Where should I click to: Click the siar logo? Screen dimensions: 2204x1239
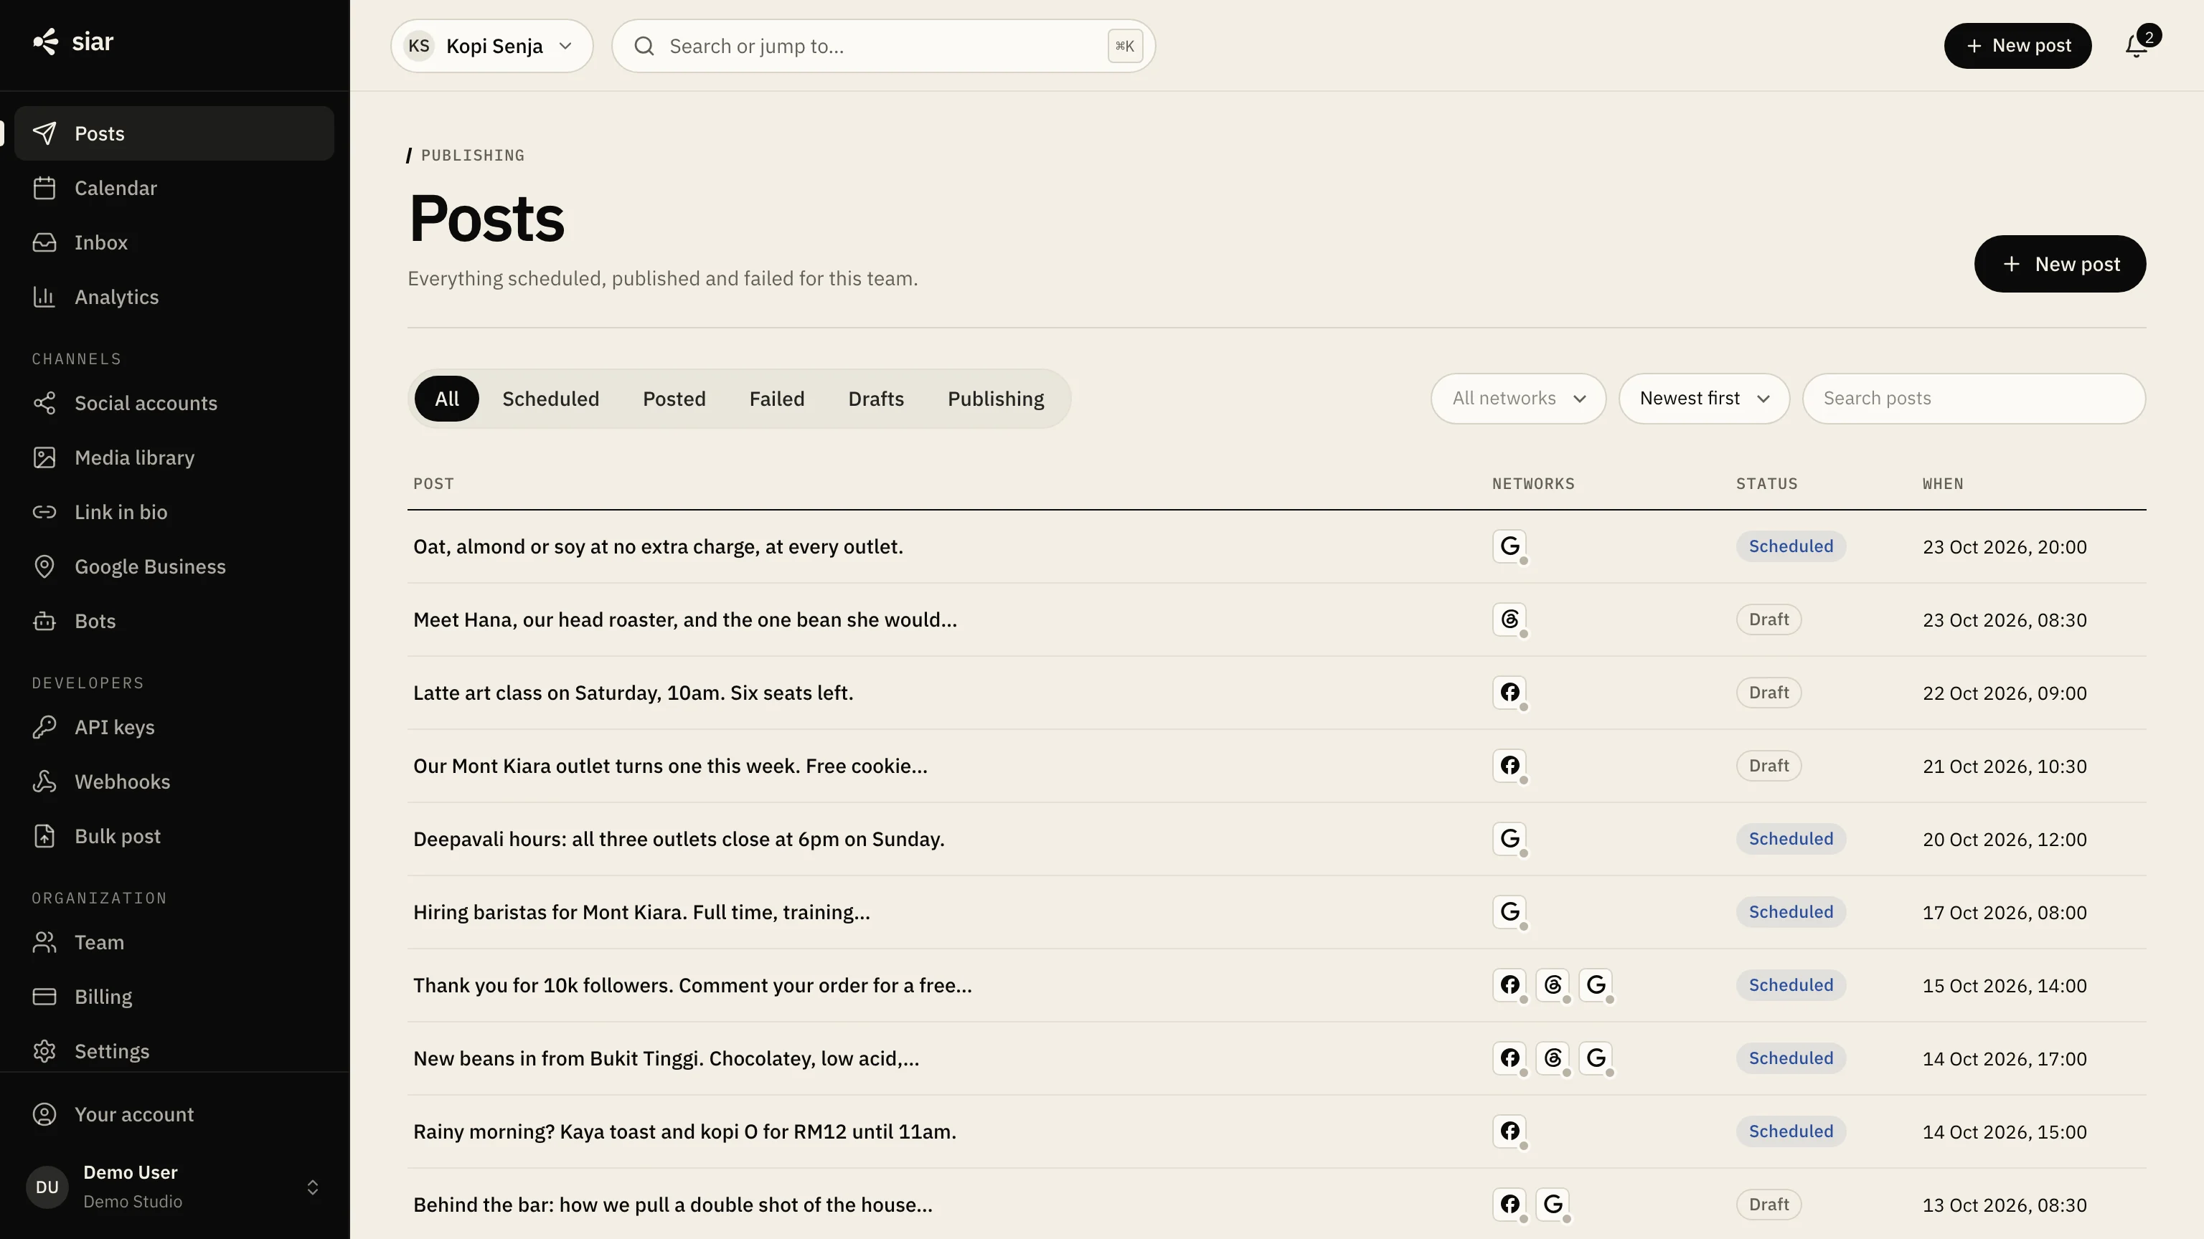coord(72,42)
